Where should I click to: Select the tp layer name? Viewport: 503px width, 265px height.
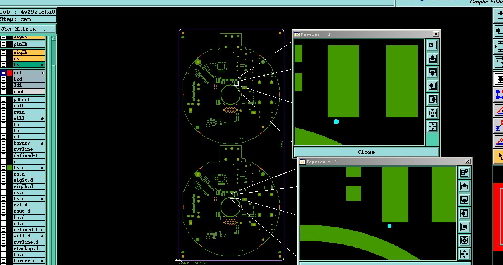[29, 124]
